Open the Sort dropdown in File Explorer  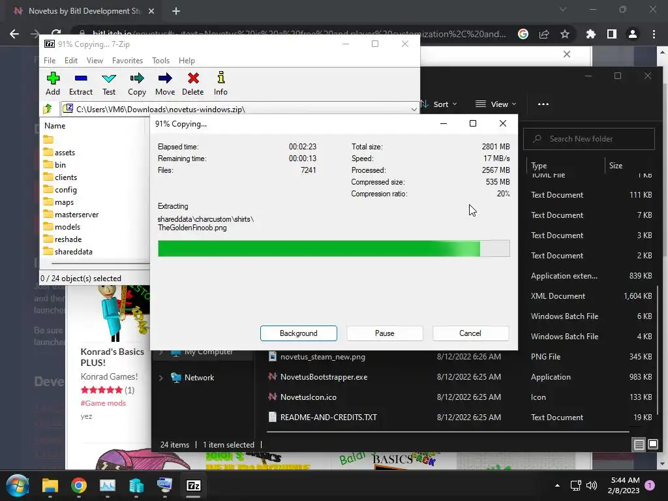[x=439, y=104]
